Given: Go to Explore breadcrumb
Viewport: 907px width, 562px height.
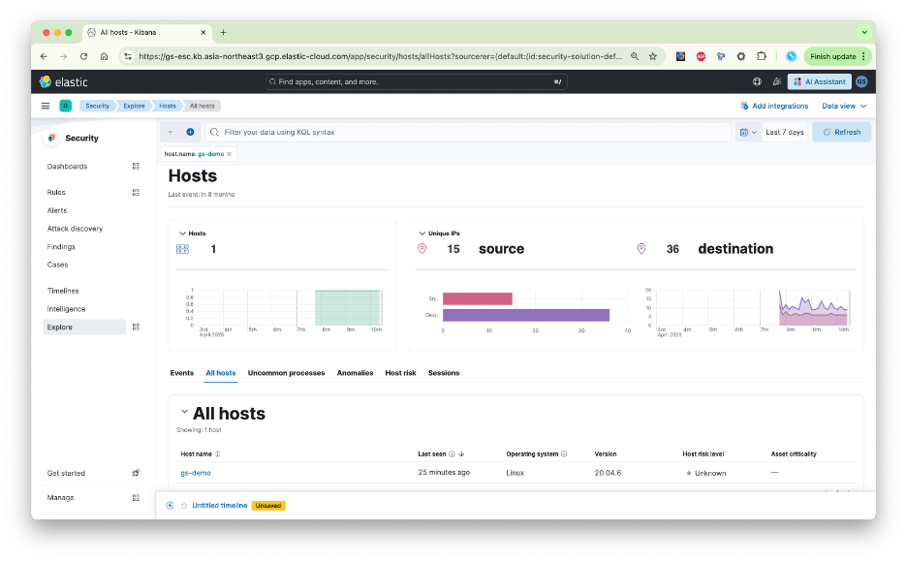Looking at the screenshot, I should coord(134,107).
